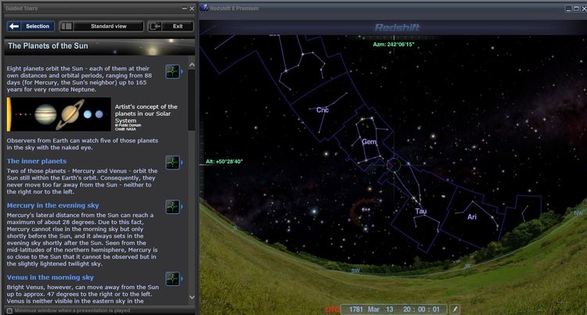
Task: Click the Exit door icon
Action: [155, 27]
